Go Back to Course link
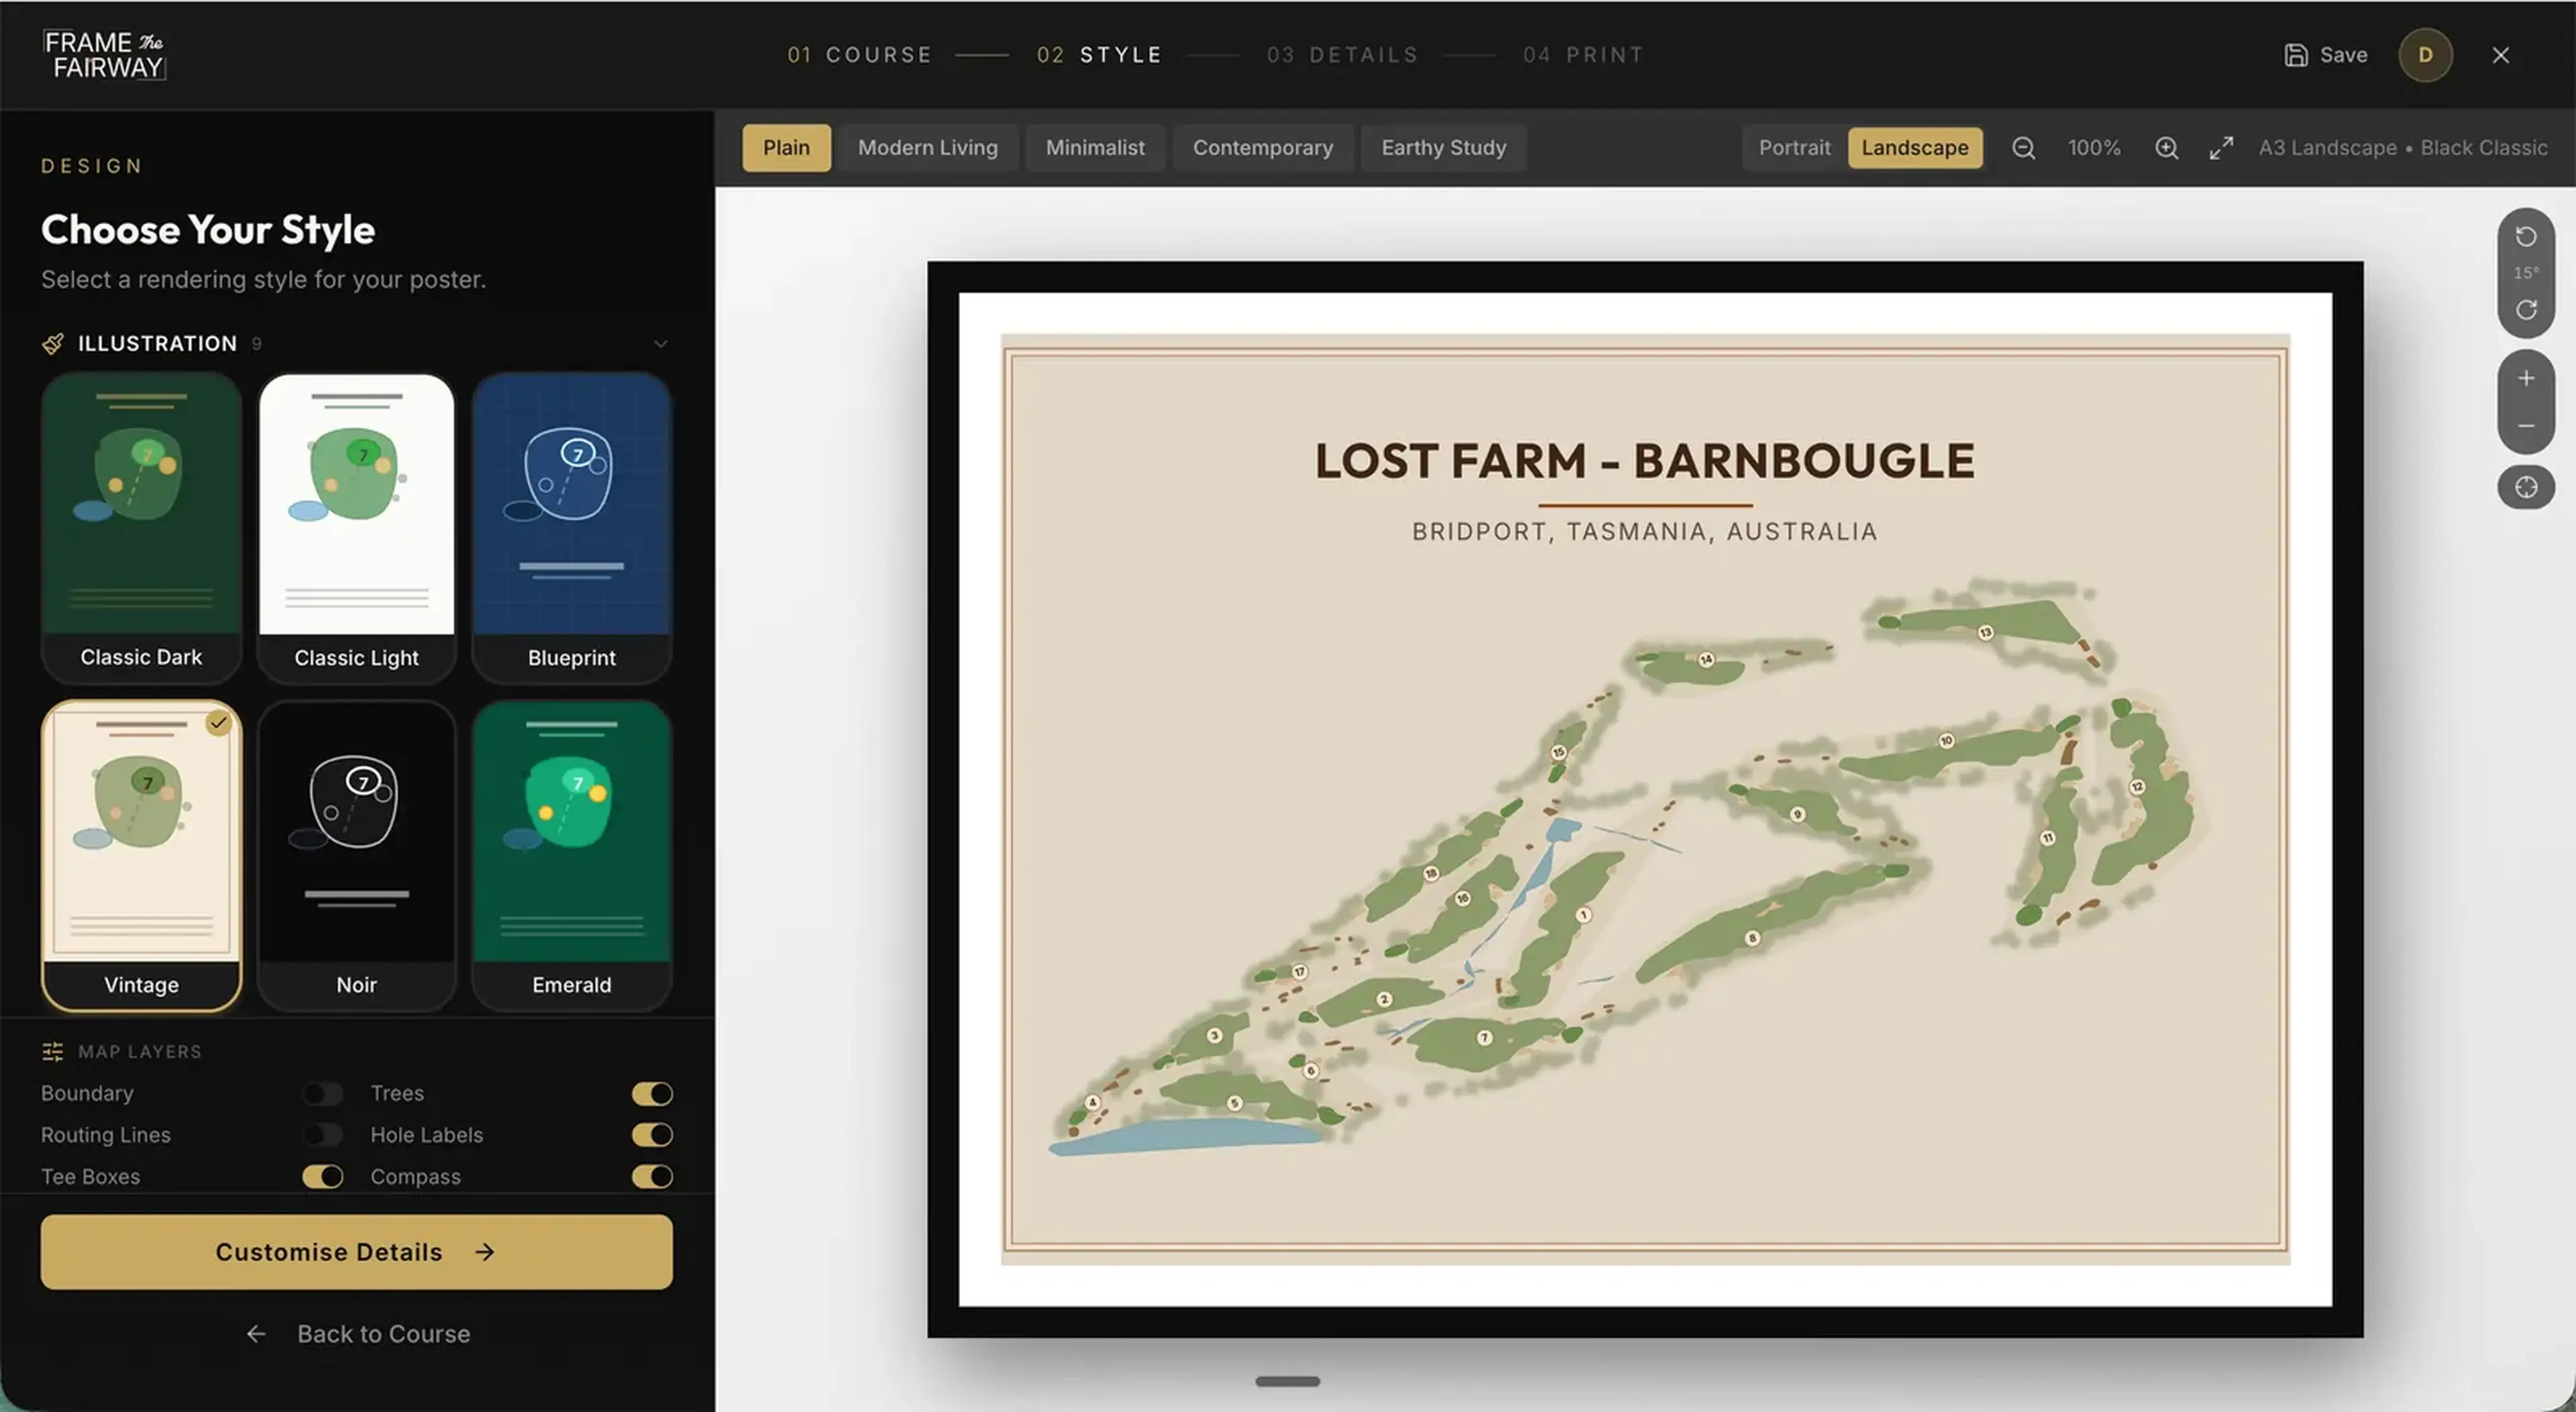Viewport: 2576px width, 1412px height. tap(357, 1334)
